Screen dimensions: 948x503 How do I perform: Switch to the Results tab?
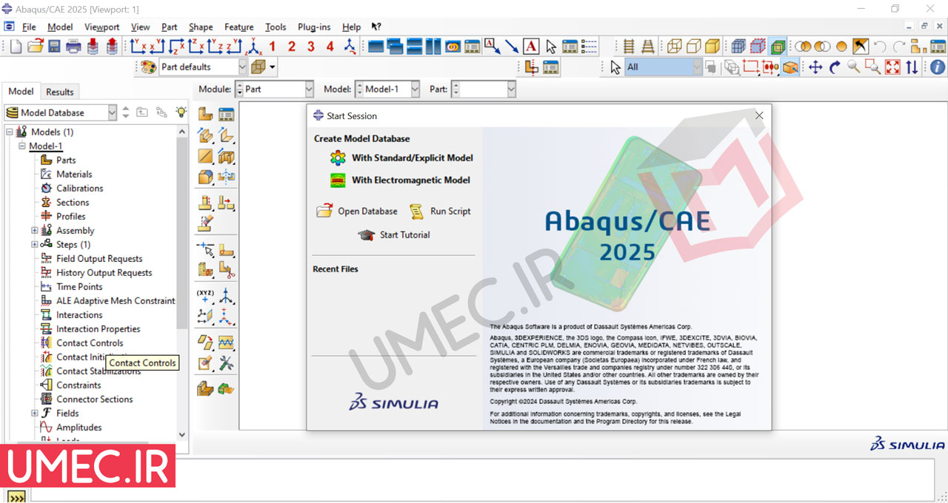coord(59,91)
